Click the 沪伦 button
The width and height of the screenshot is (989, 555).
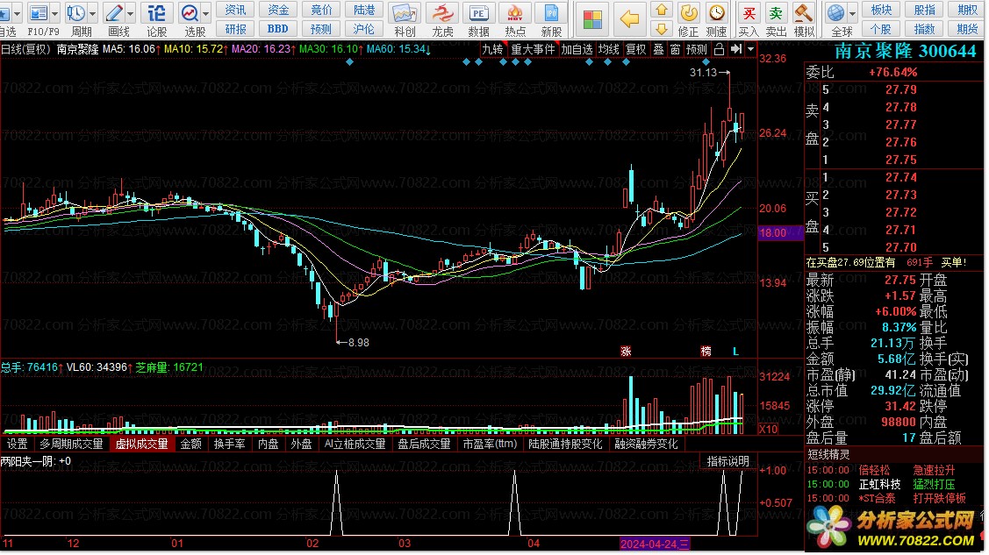(x=364, y=29)
